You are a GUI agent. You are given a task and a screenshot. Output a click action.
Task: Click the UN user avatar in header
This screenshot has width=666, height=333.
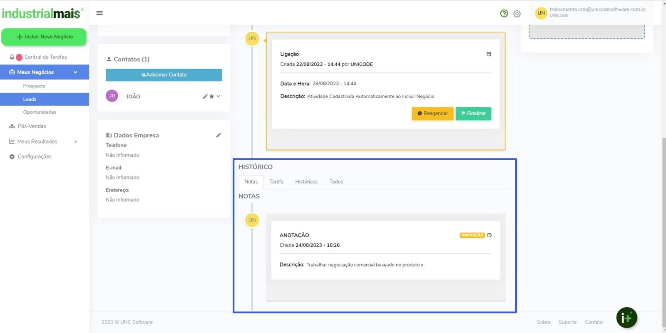(541, 13)
